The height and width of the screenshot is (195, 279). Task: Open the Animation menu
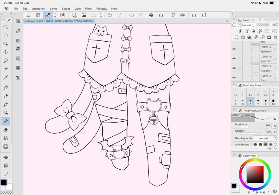click(39, 9)
